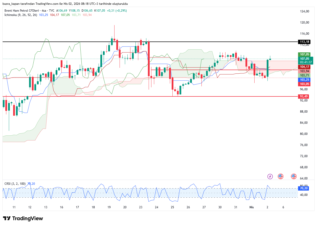The width and height of the screenshot is (317, 226).
Task: Click the purple lightning bolt event icon
Action: [x=270, y=176]
